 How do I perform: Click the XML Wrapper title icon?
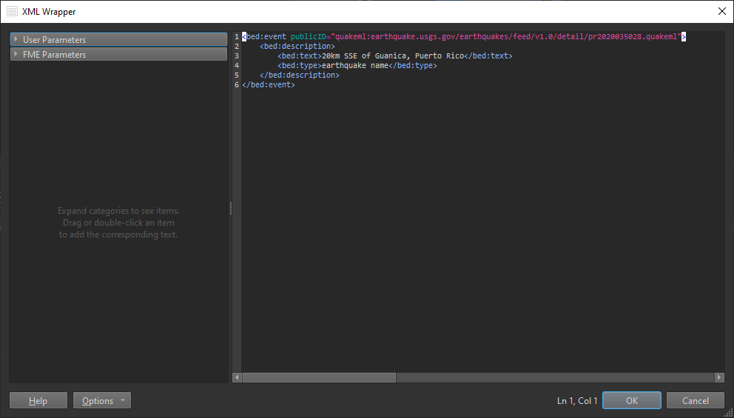[x=12, y=12]
